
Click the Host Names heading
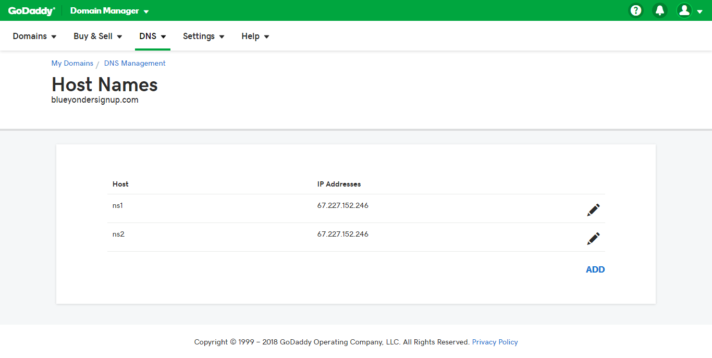[x=105, y=84]
